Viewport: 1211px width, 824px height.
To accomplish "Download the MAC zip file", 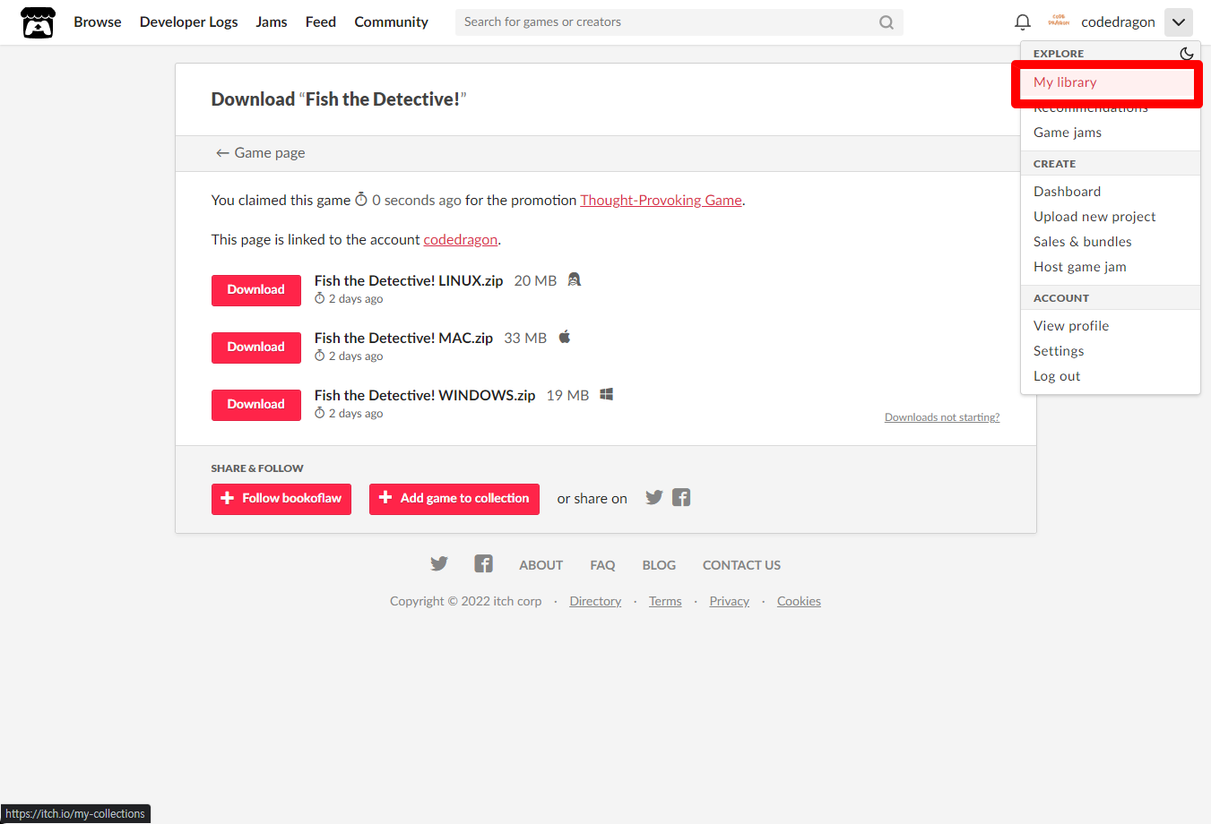I will (256, 348).
